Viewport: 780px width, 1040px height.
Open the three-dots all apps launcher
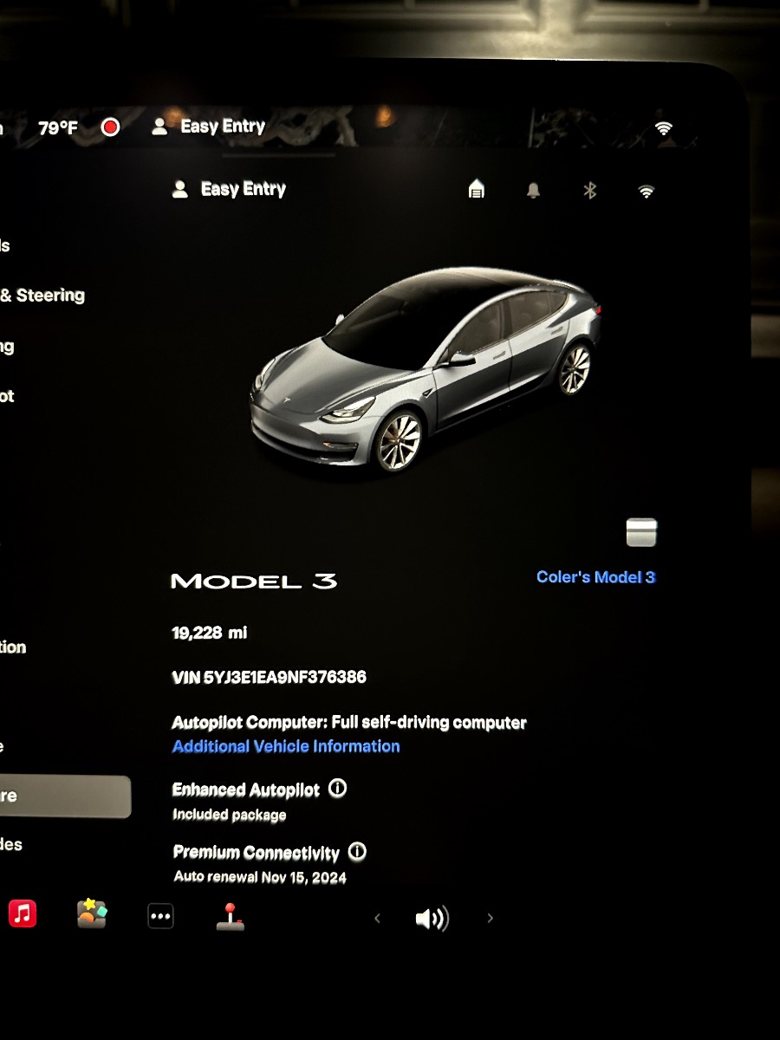pos(160,916)
